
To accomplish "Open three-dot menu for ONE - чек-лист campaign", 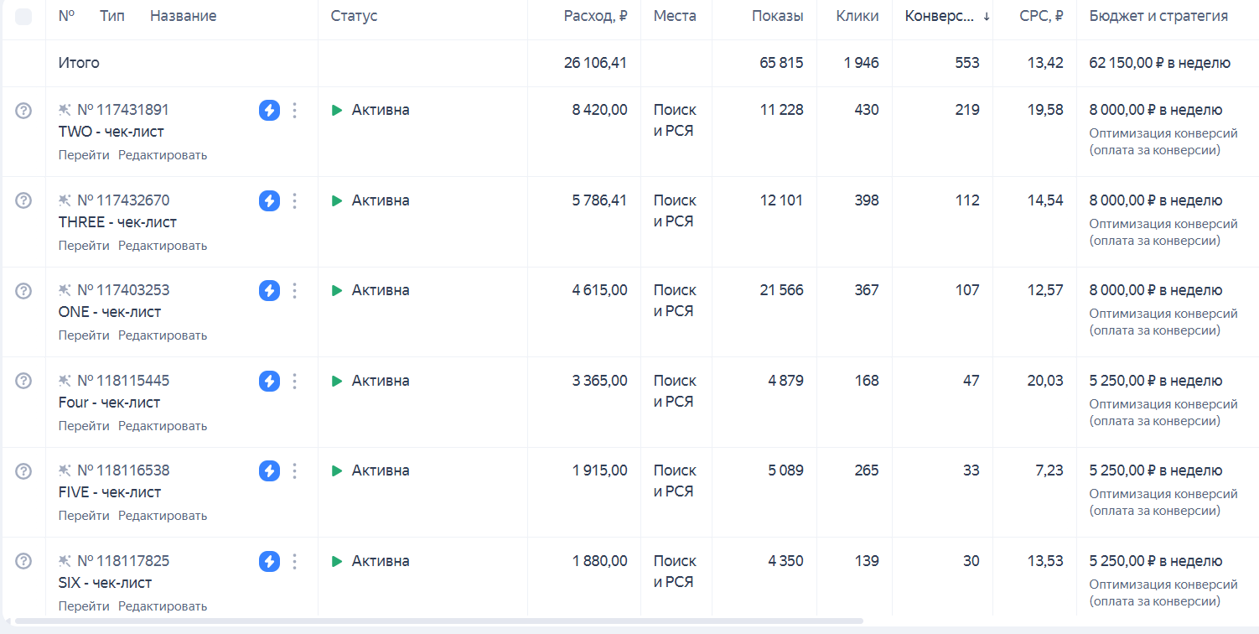I will (x=294, y=290).
